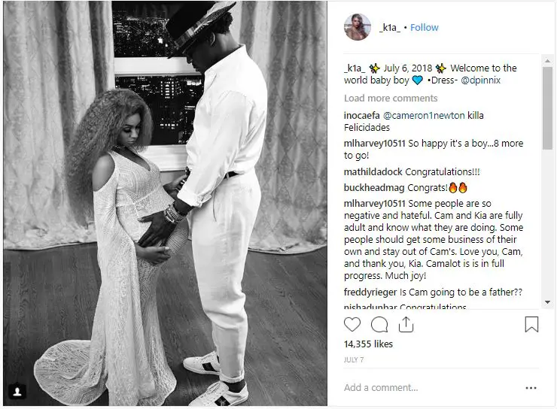Viewport: 557px width, 409px height.
Task: Open the @cameron1newton mention link
Action: 424,116
